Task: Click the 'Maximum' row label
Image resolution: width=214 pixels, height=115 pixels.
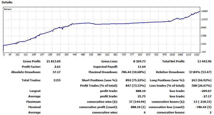Action: coord(33,102)
